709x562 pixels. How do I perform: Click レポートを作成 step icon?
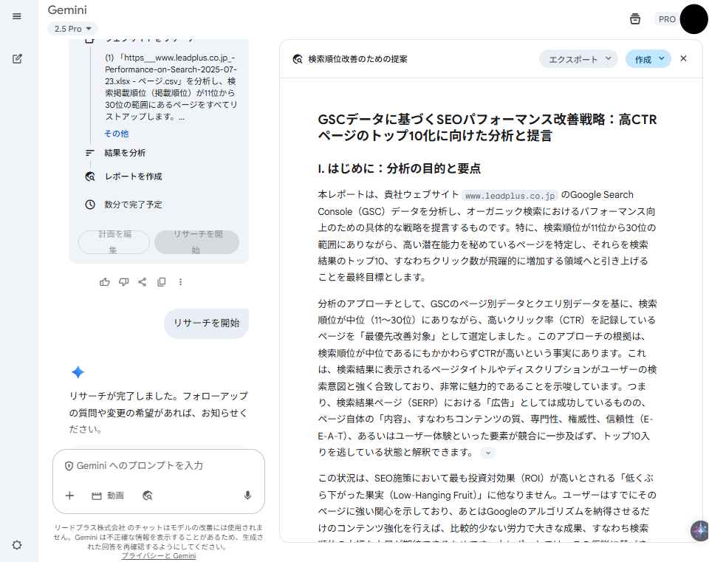point(90,177)
